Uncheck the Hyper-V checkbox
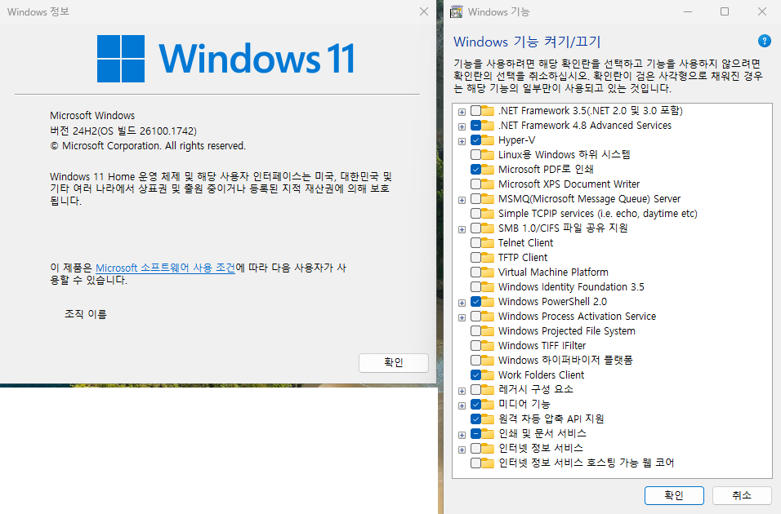The image size is (781, 514). coord(475,140)
